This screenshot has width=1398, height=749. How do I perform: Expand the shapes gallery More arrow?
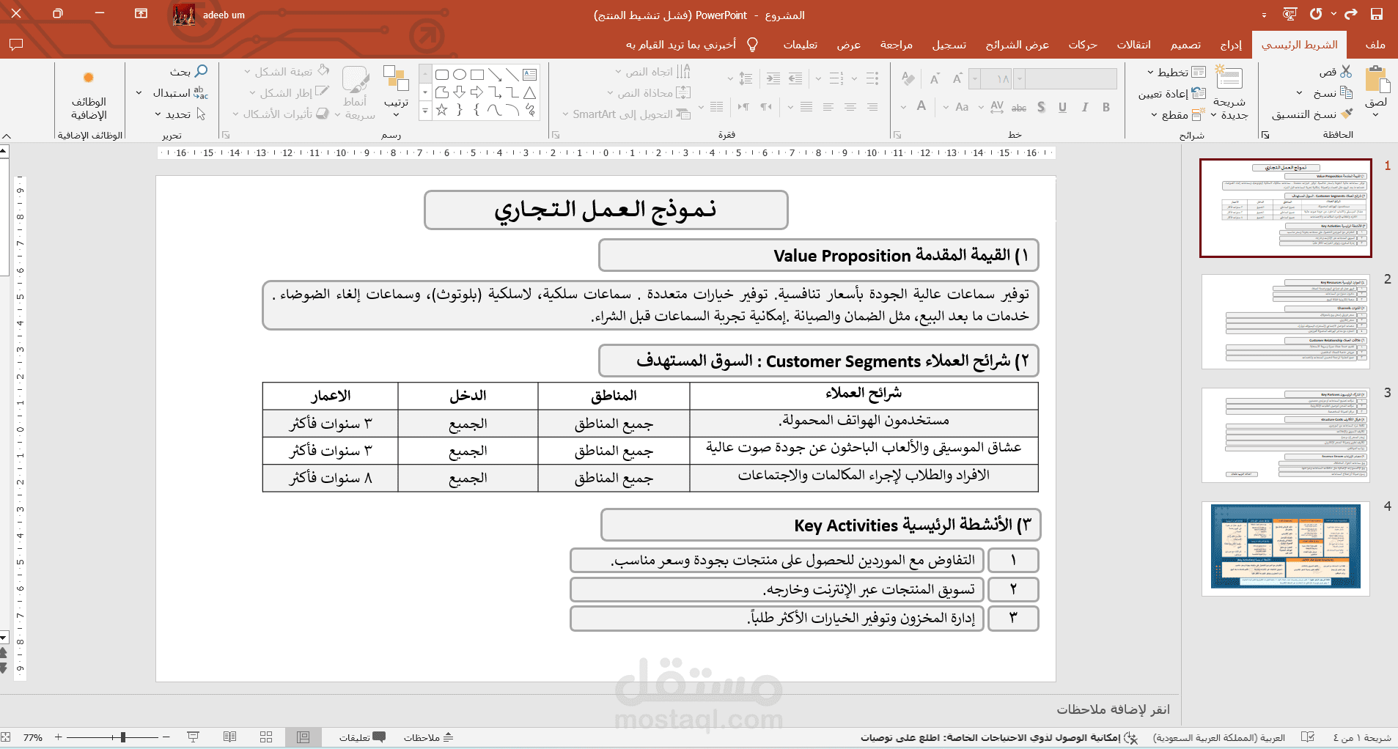[x=425, y=110]
